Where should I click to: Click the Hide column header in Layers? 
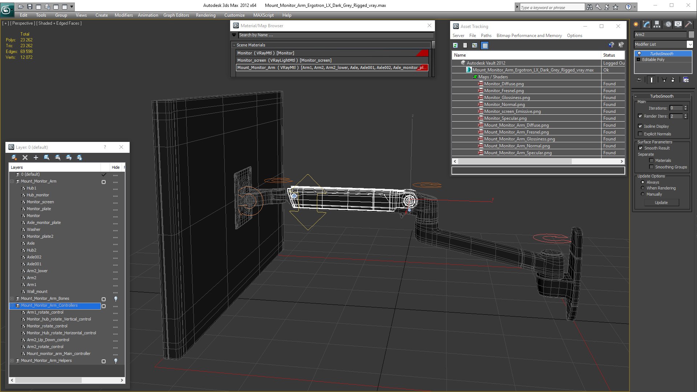(115, 167)
